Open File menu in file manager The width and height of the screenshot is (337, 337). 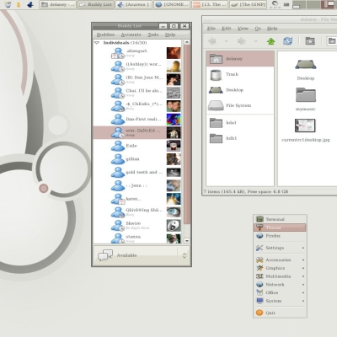click(211, 29)
